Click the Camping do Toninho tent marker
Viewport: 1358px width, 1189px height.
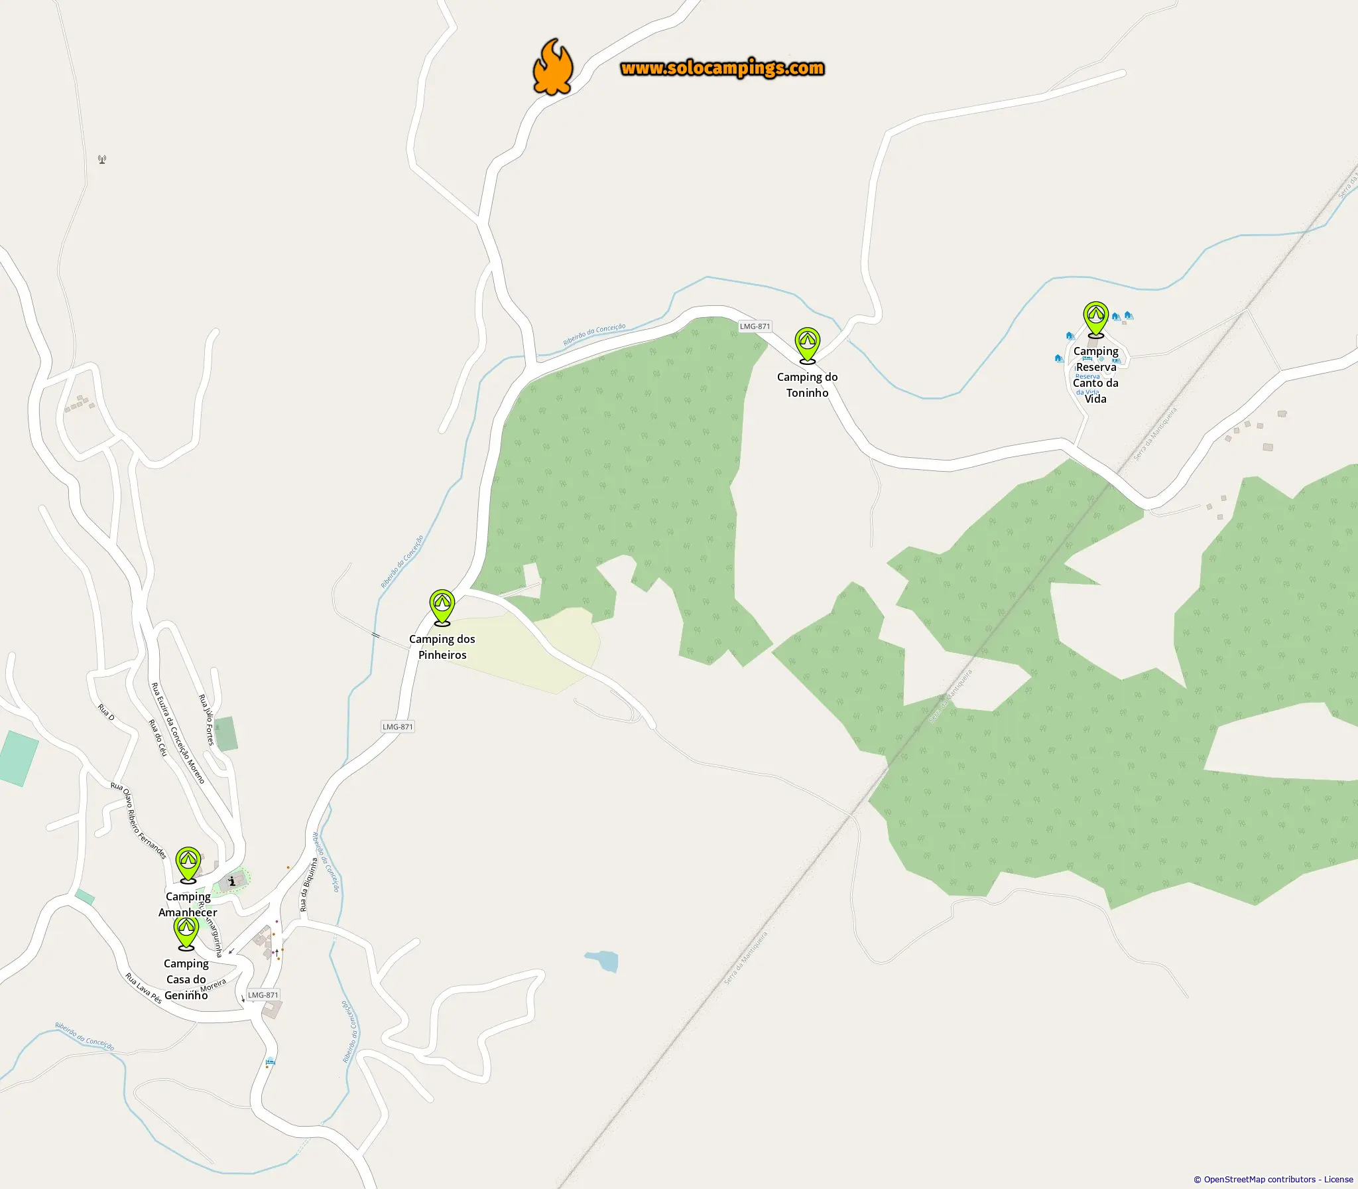807,345
